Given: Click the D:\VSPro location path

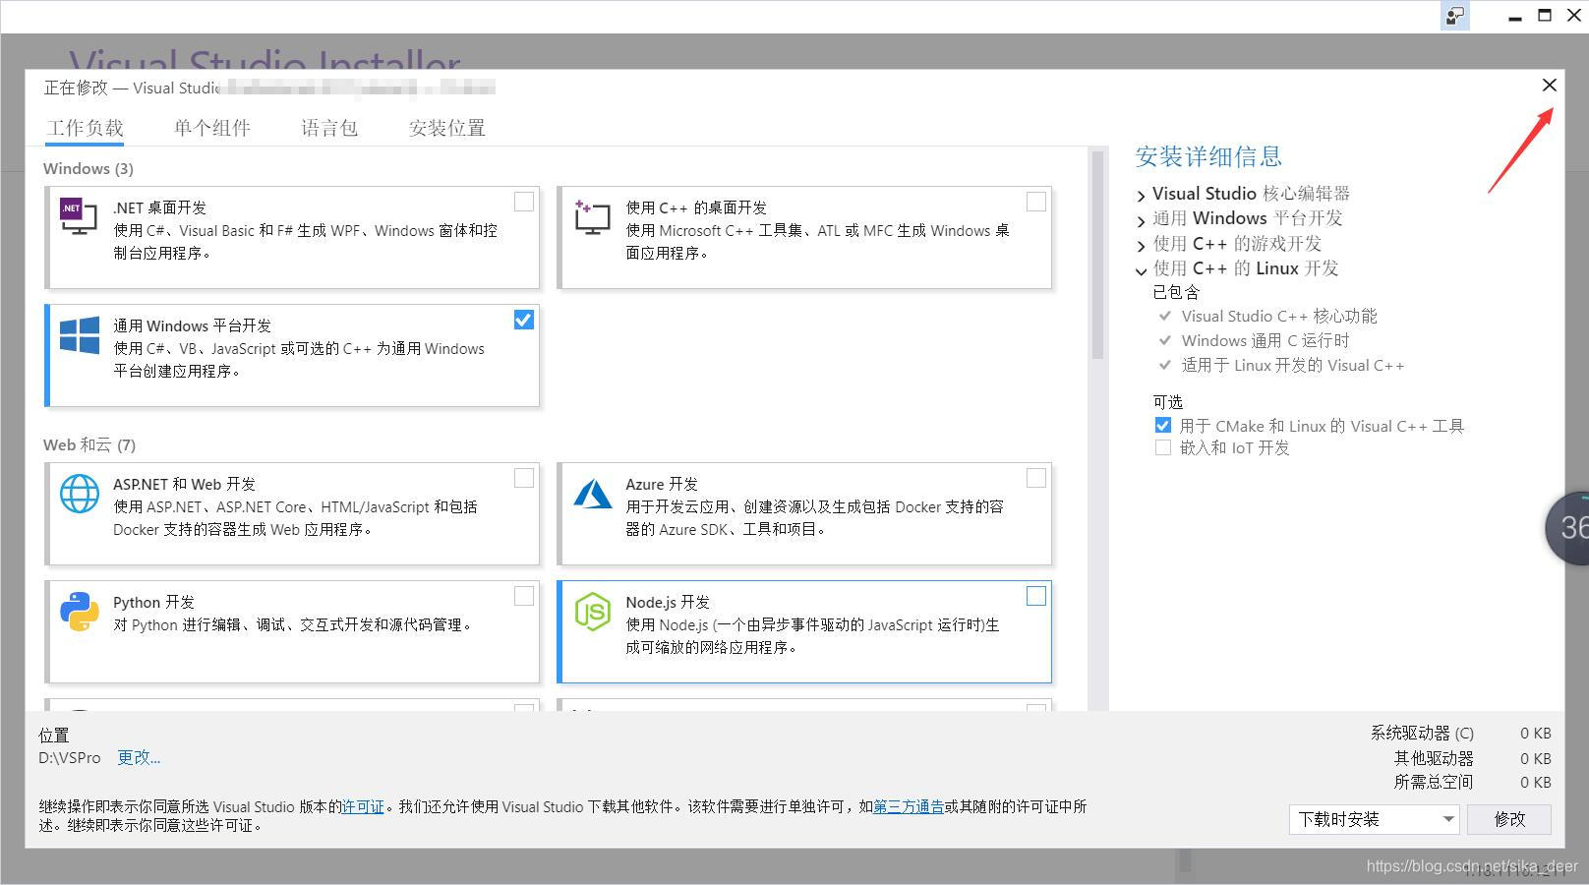Looking at the screenshot, I should point(70,757).
